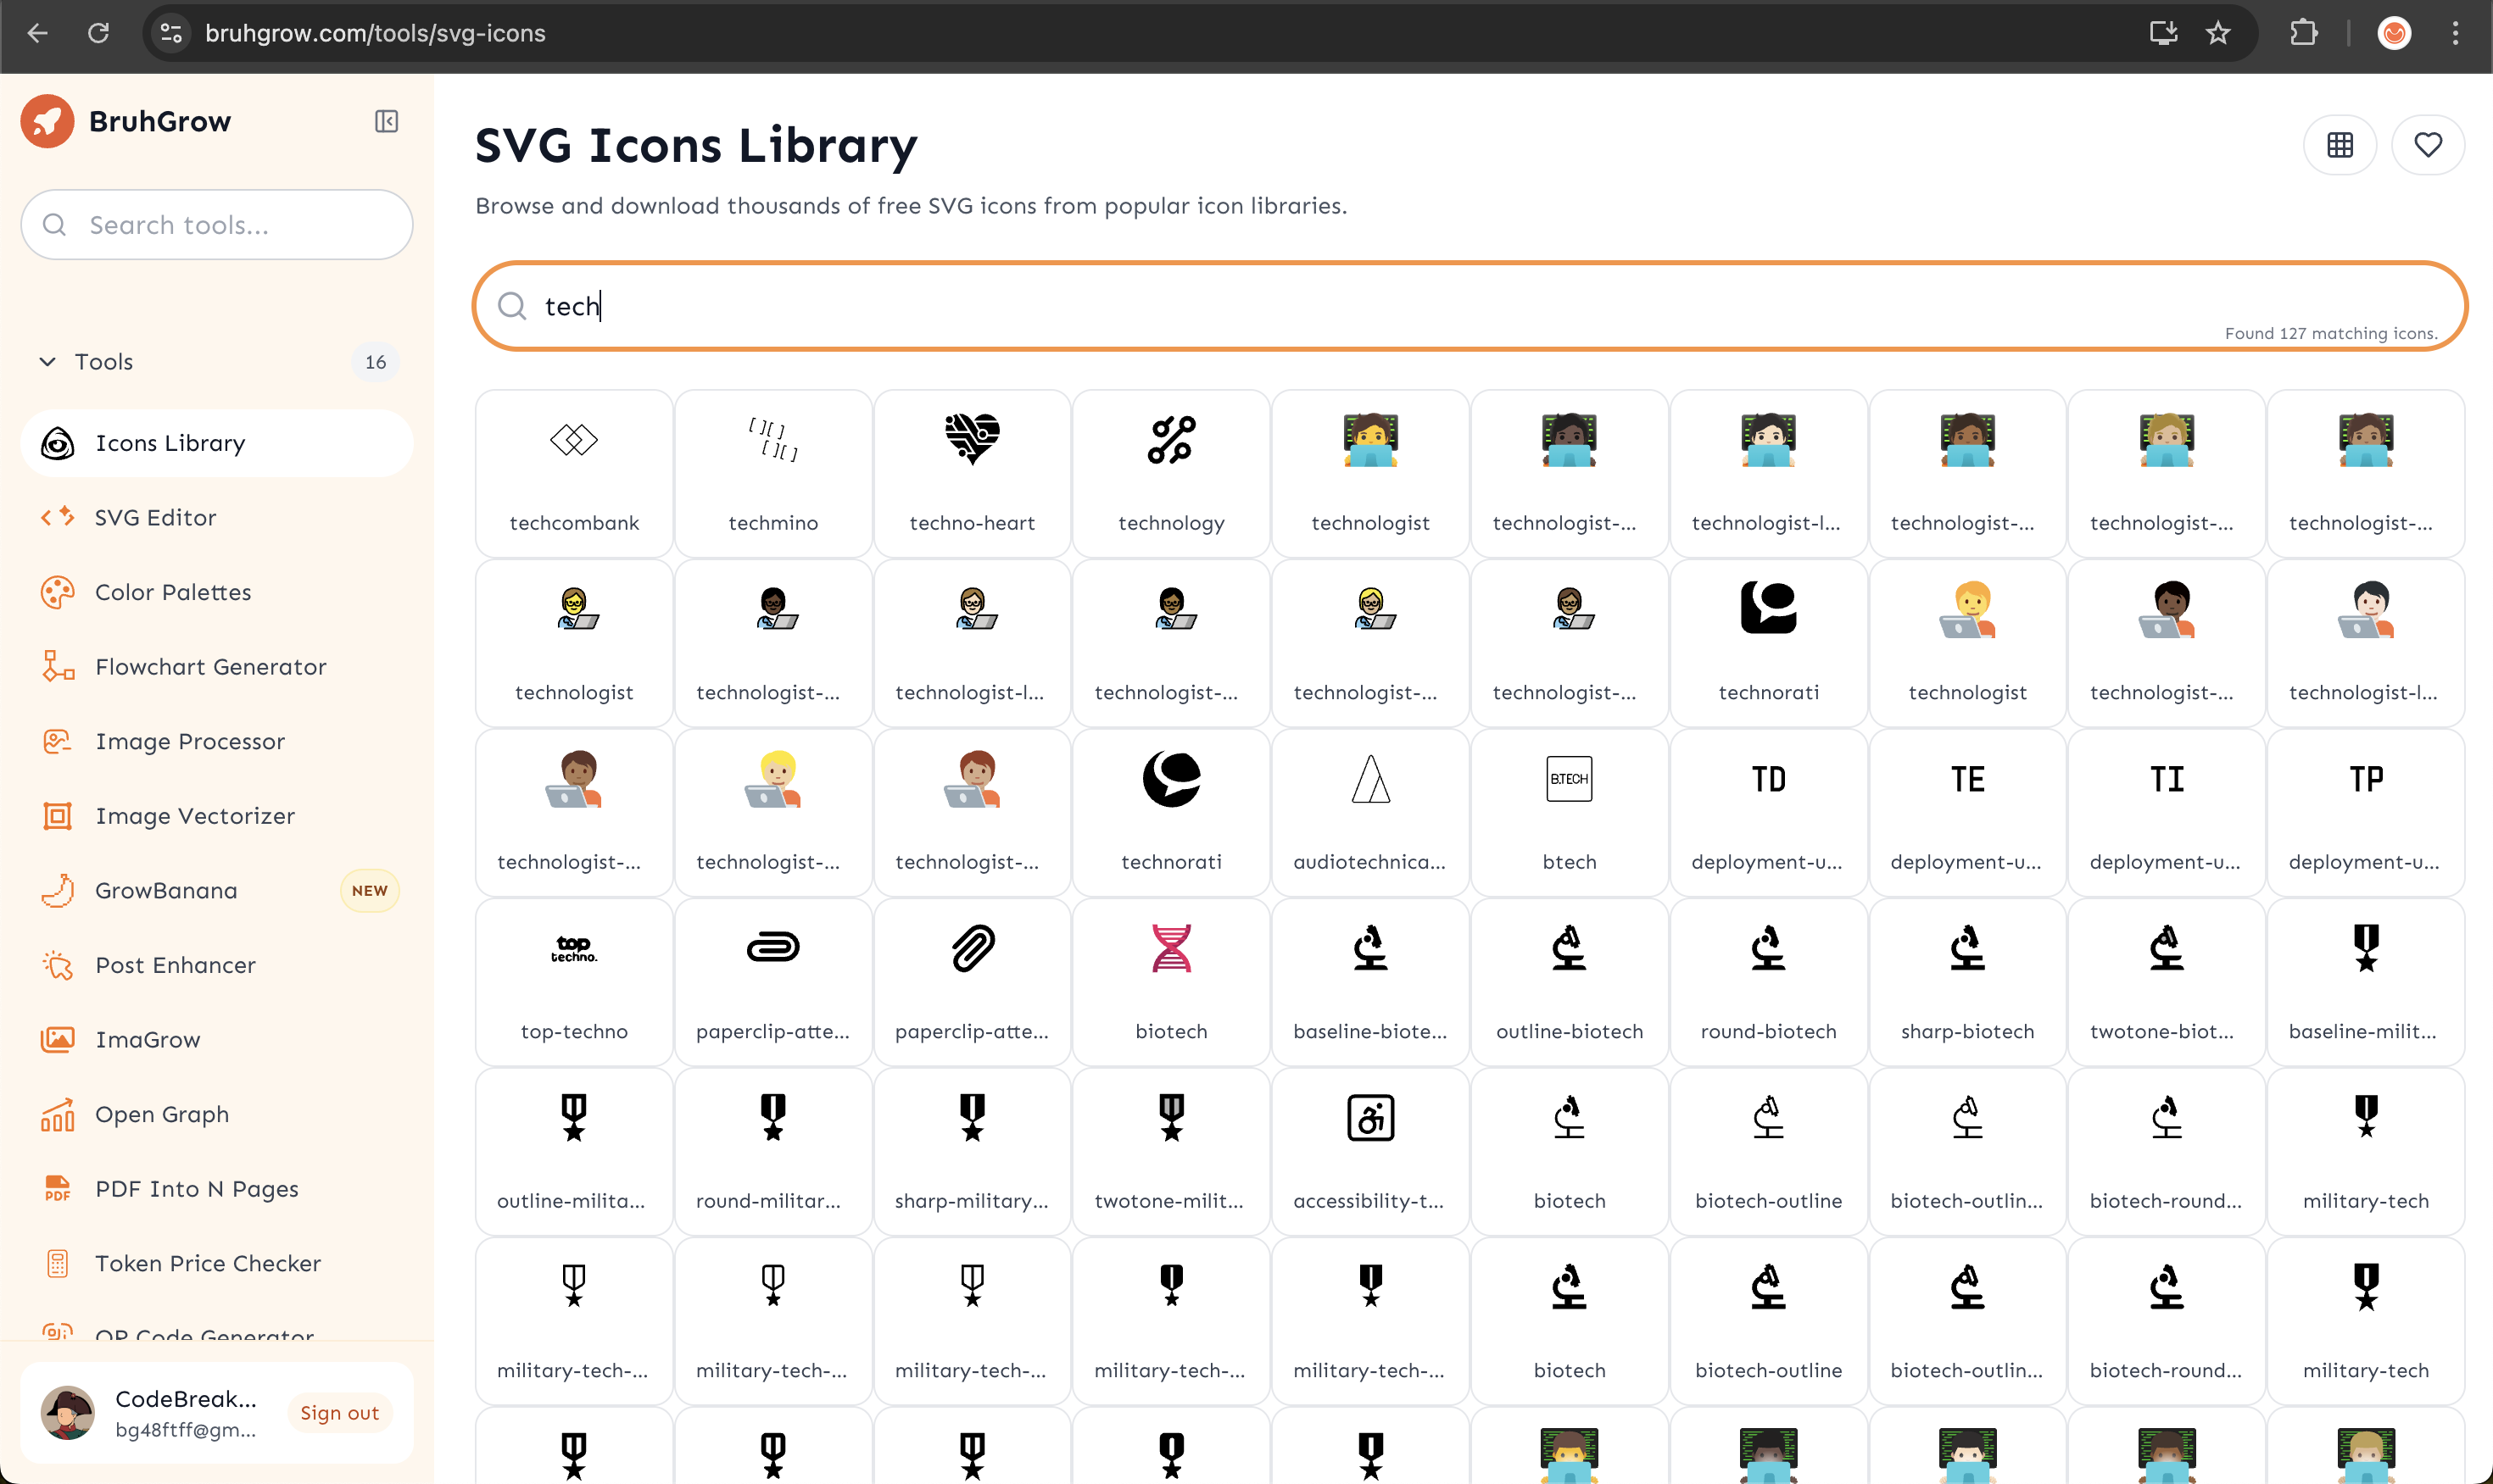Screen dimensions: 2493x1484
Task: Go to Color Palettes
Action: pos(217,592)
